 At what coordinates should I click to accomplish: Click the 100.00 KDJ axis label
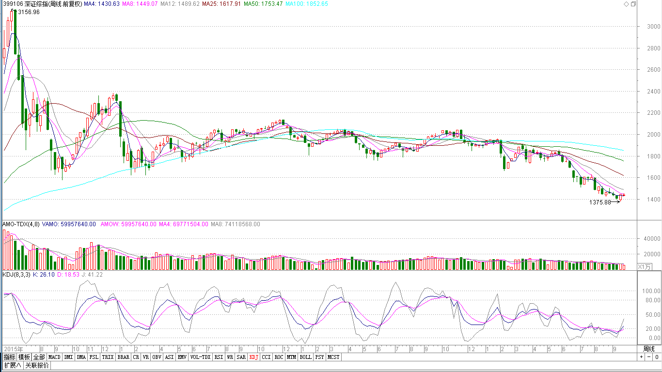pyautogui.click(x=651, y=291)
